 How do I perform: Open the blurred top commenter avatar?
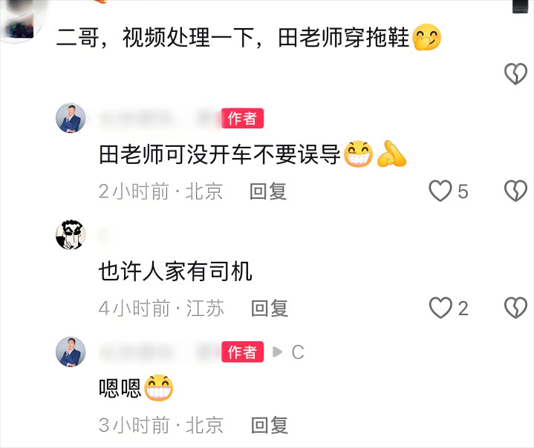pyautogui.click(x=20, y=21)
